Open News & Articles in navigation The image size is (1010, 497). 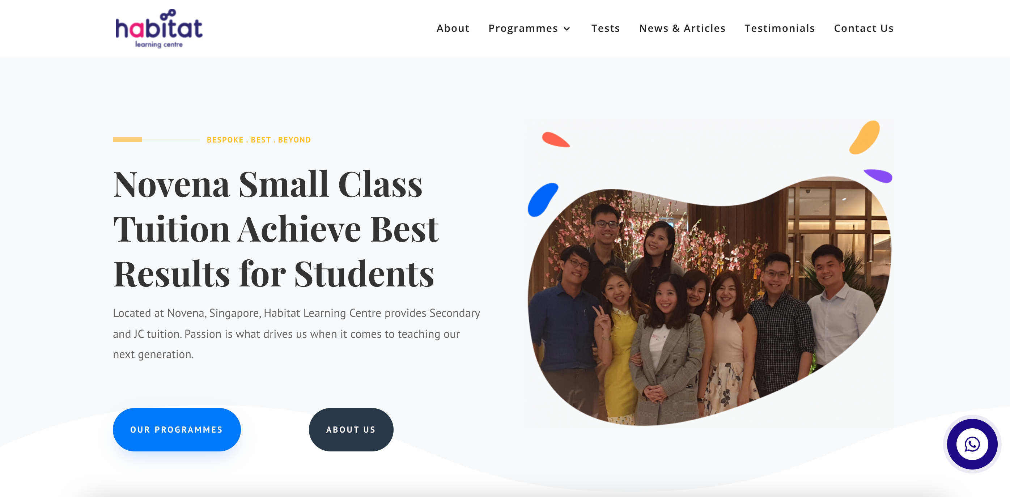click(x=682, y=28)
